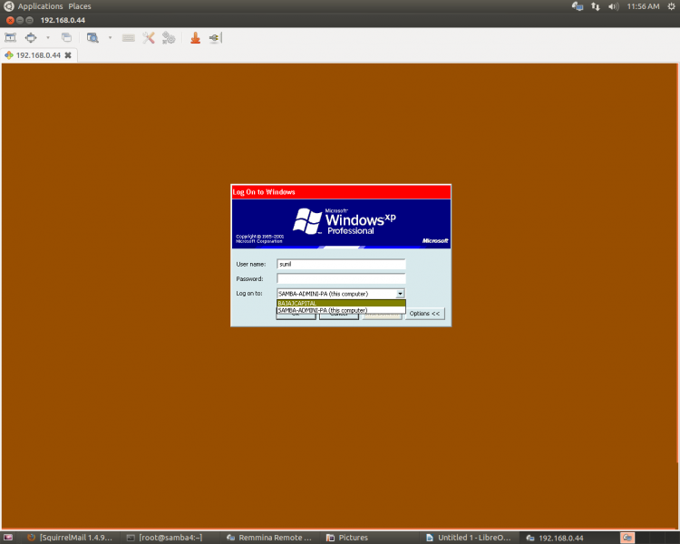The width and height of the screenshot is (680, 544).
Task: Click the resize-window-to-fit toolbar icon
Action: (x=10, y=38)
